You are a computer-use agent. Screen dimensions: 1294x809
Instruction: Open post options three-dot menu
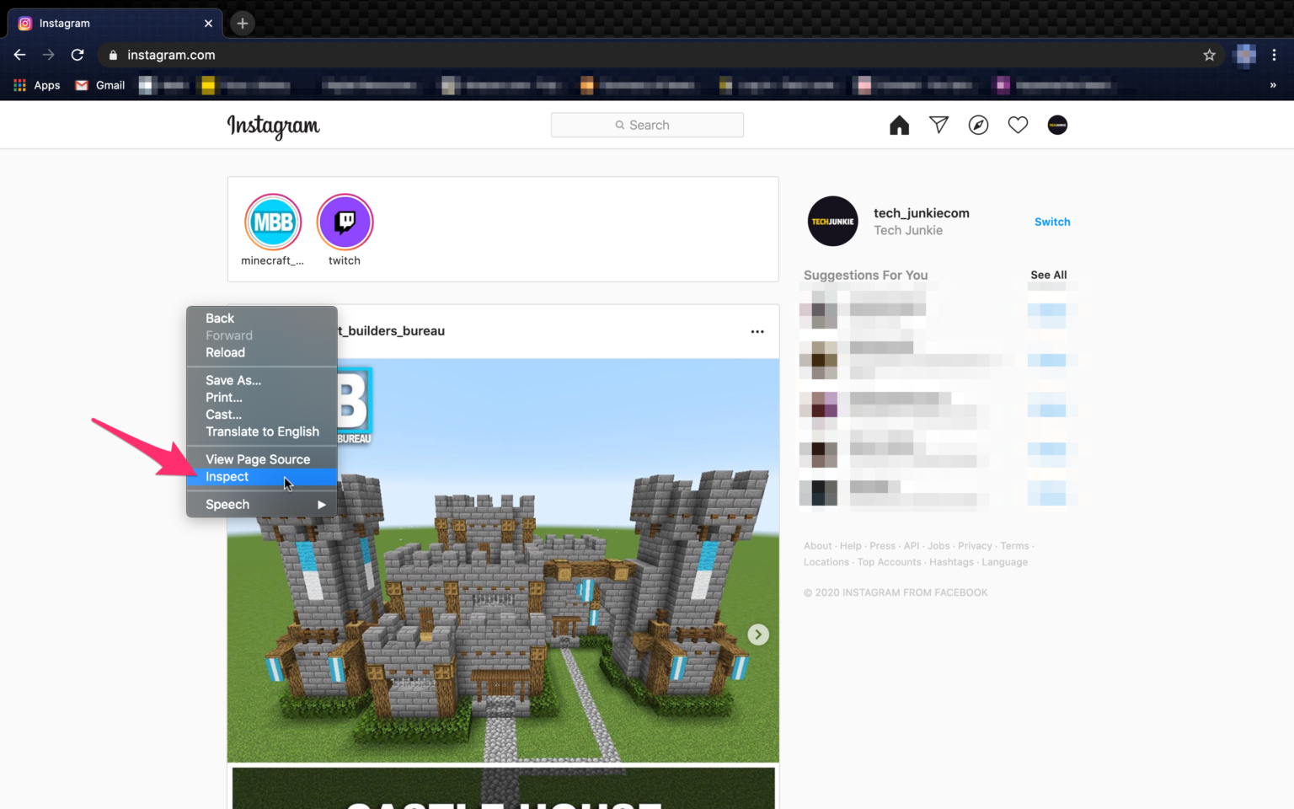[x=757, y=331]
